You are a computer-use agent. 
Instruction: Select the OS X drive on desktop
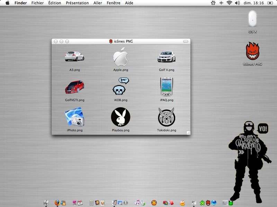coord(252,19)
